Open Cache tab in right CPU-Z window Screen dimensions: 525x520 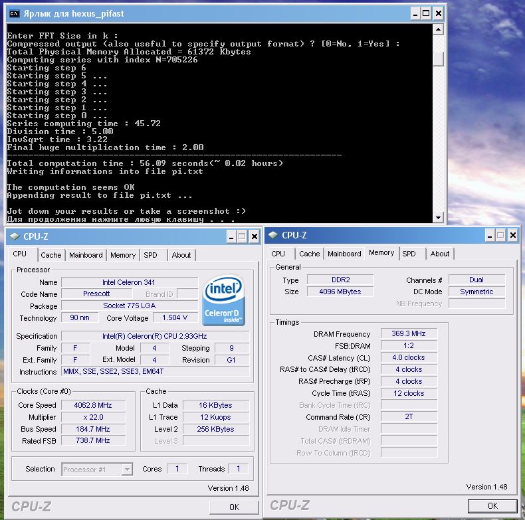coord(310,254)
